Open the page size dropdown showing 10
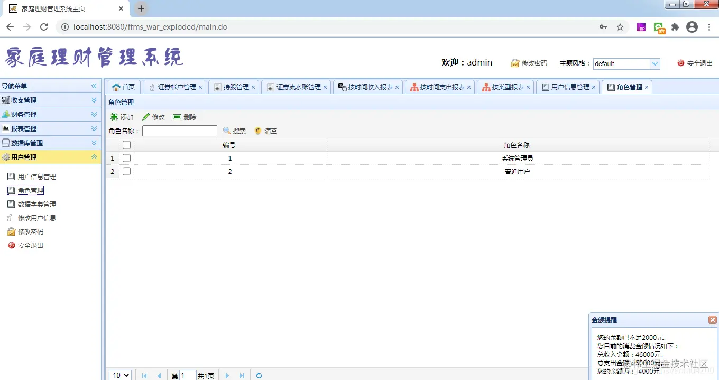Viewport: 719px width, 380px height. [x=119, y=375]
